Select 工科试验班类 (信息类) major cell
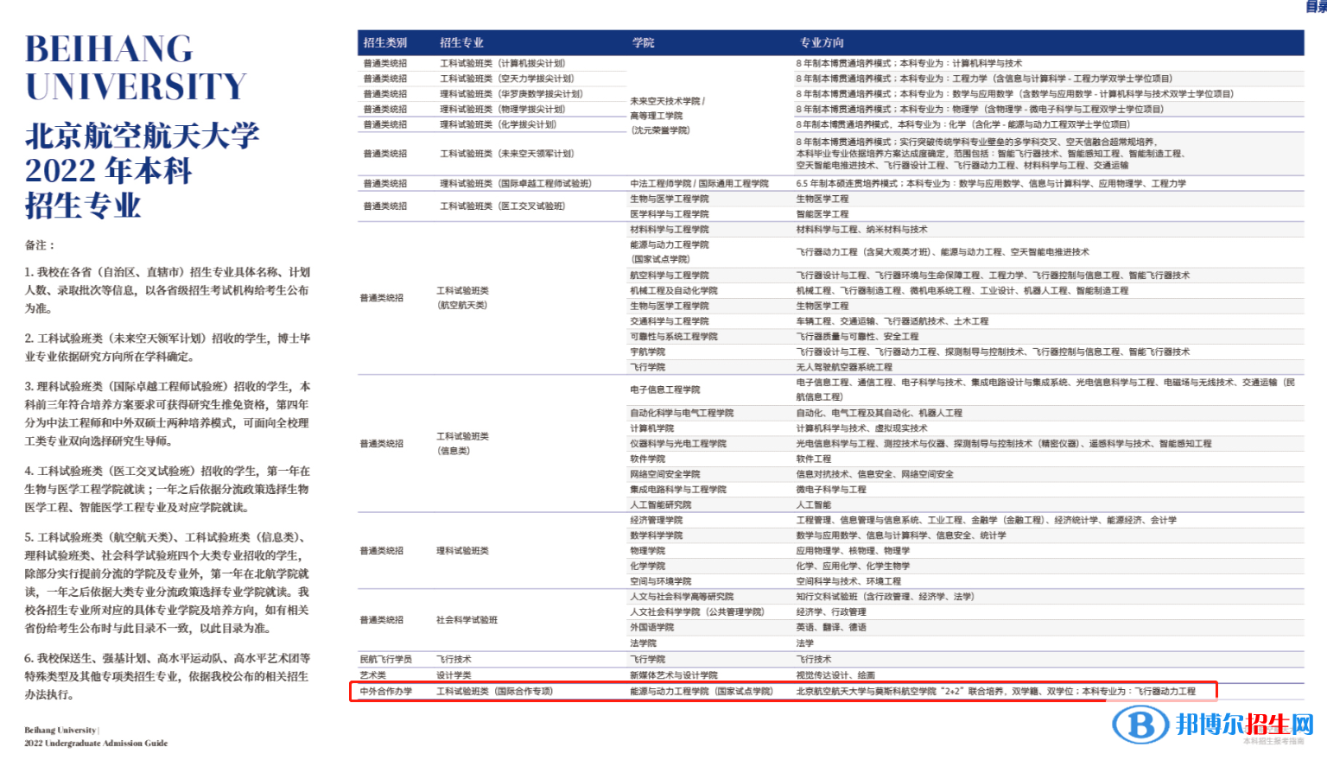The height and width of the screenshot is (760, 1327). click(462, 443)
